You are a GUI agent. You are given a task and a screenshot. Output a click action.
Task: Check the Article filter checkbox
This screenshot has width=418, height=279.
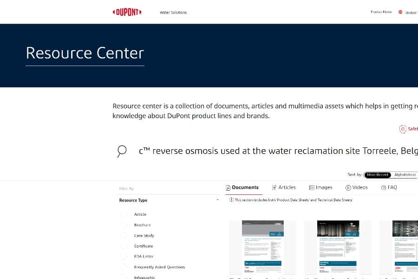point(124,214)
